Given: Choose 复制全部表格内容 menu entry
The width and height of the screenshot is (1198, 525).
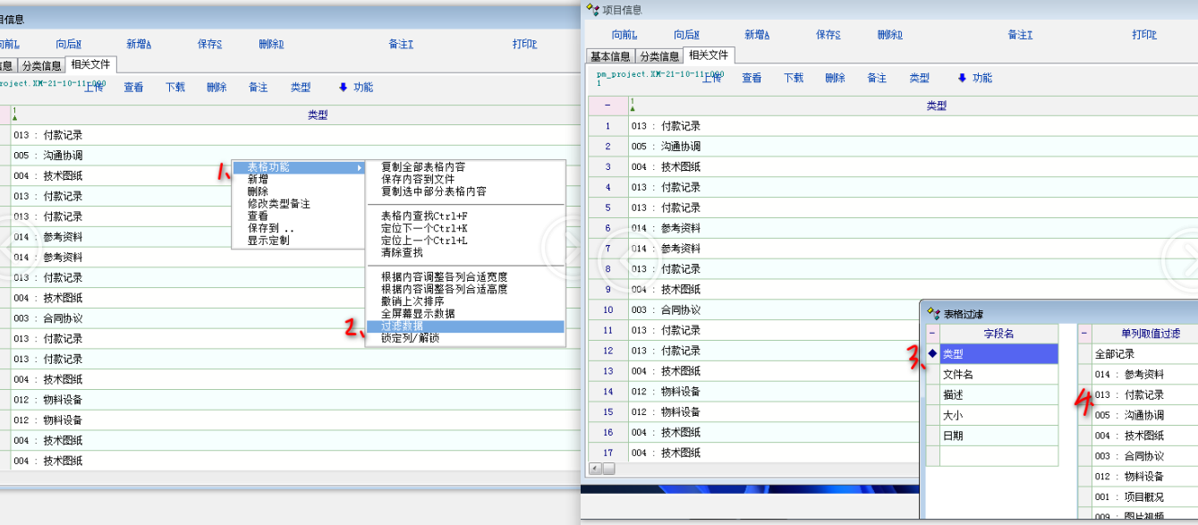Looking at the screenshot, I should pos(422,167).
